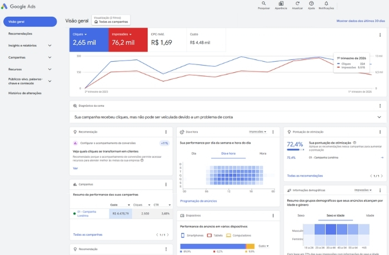The width and height of the screenshot is (389, 255).
Task: Click the +11% score uplift badge
Action: point(164,143)
